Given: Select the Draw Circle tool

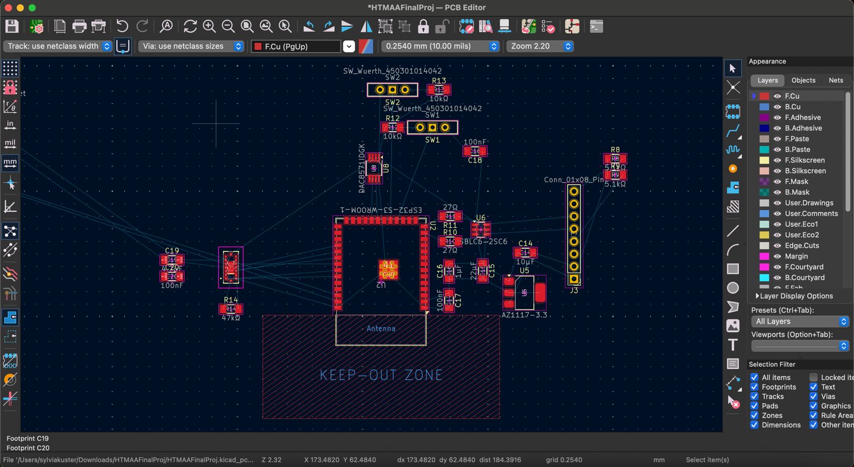Looking at the screenshot, I should pos(733,288).
